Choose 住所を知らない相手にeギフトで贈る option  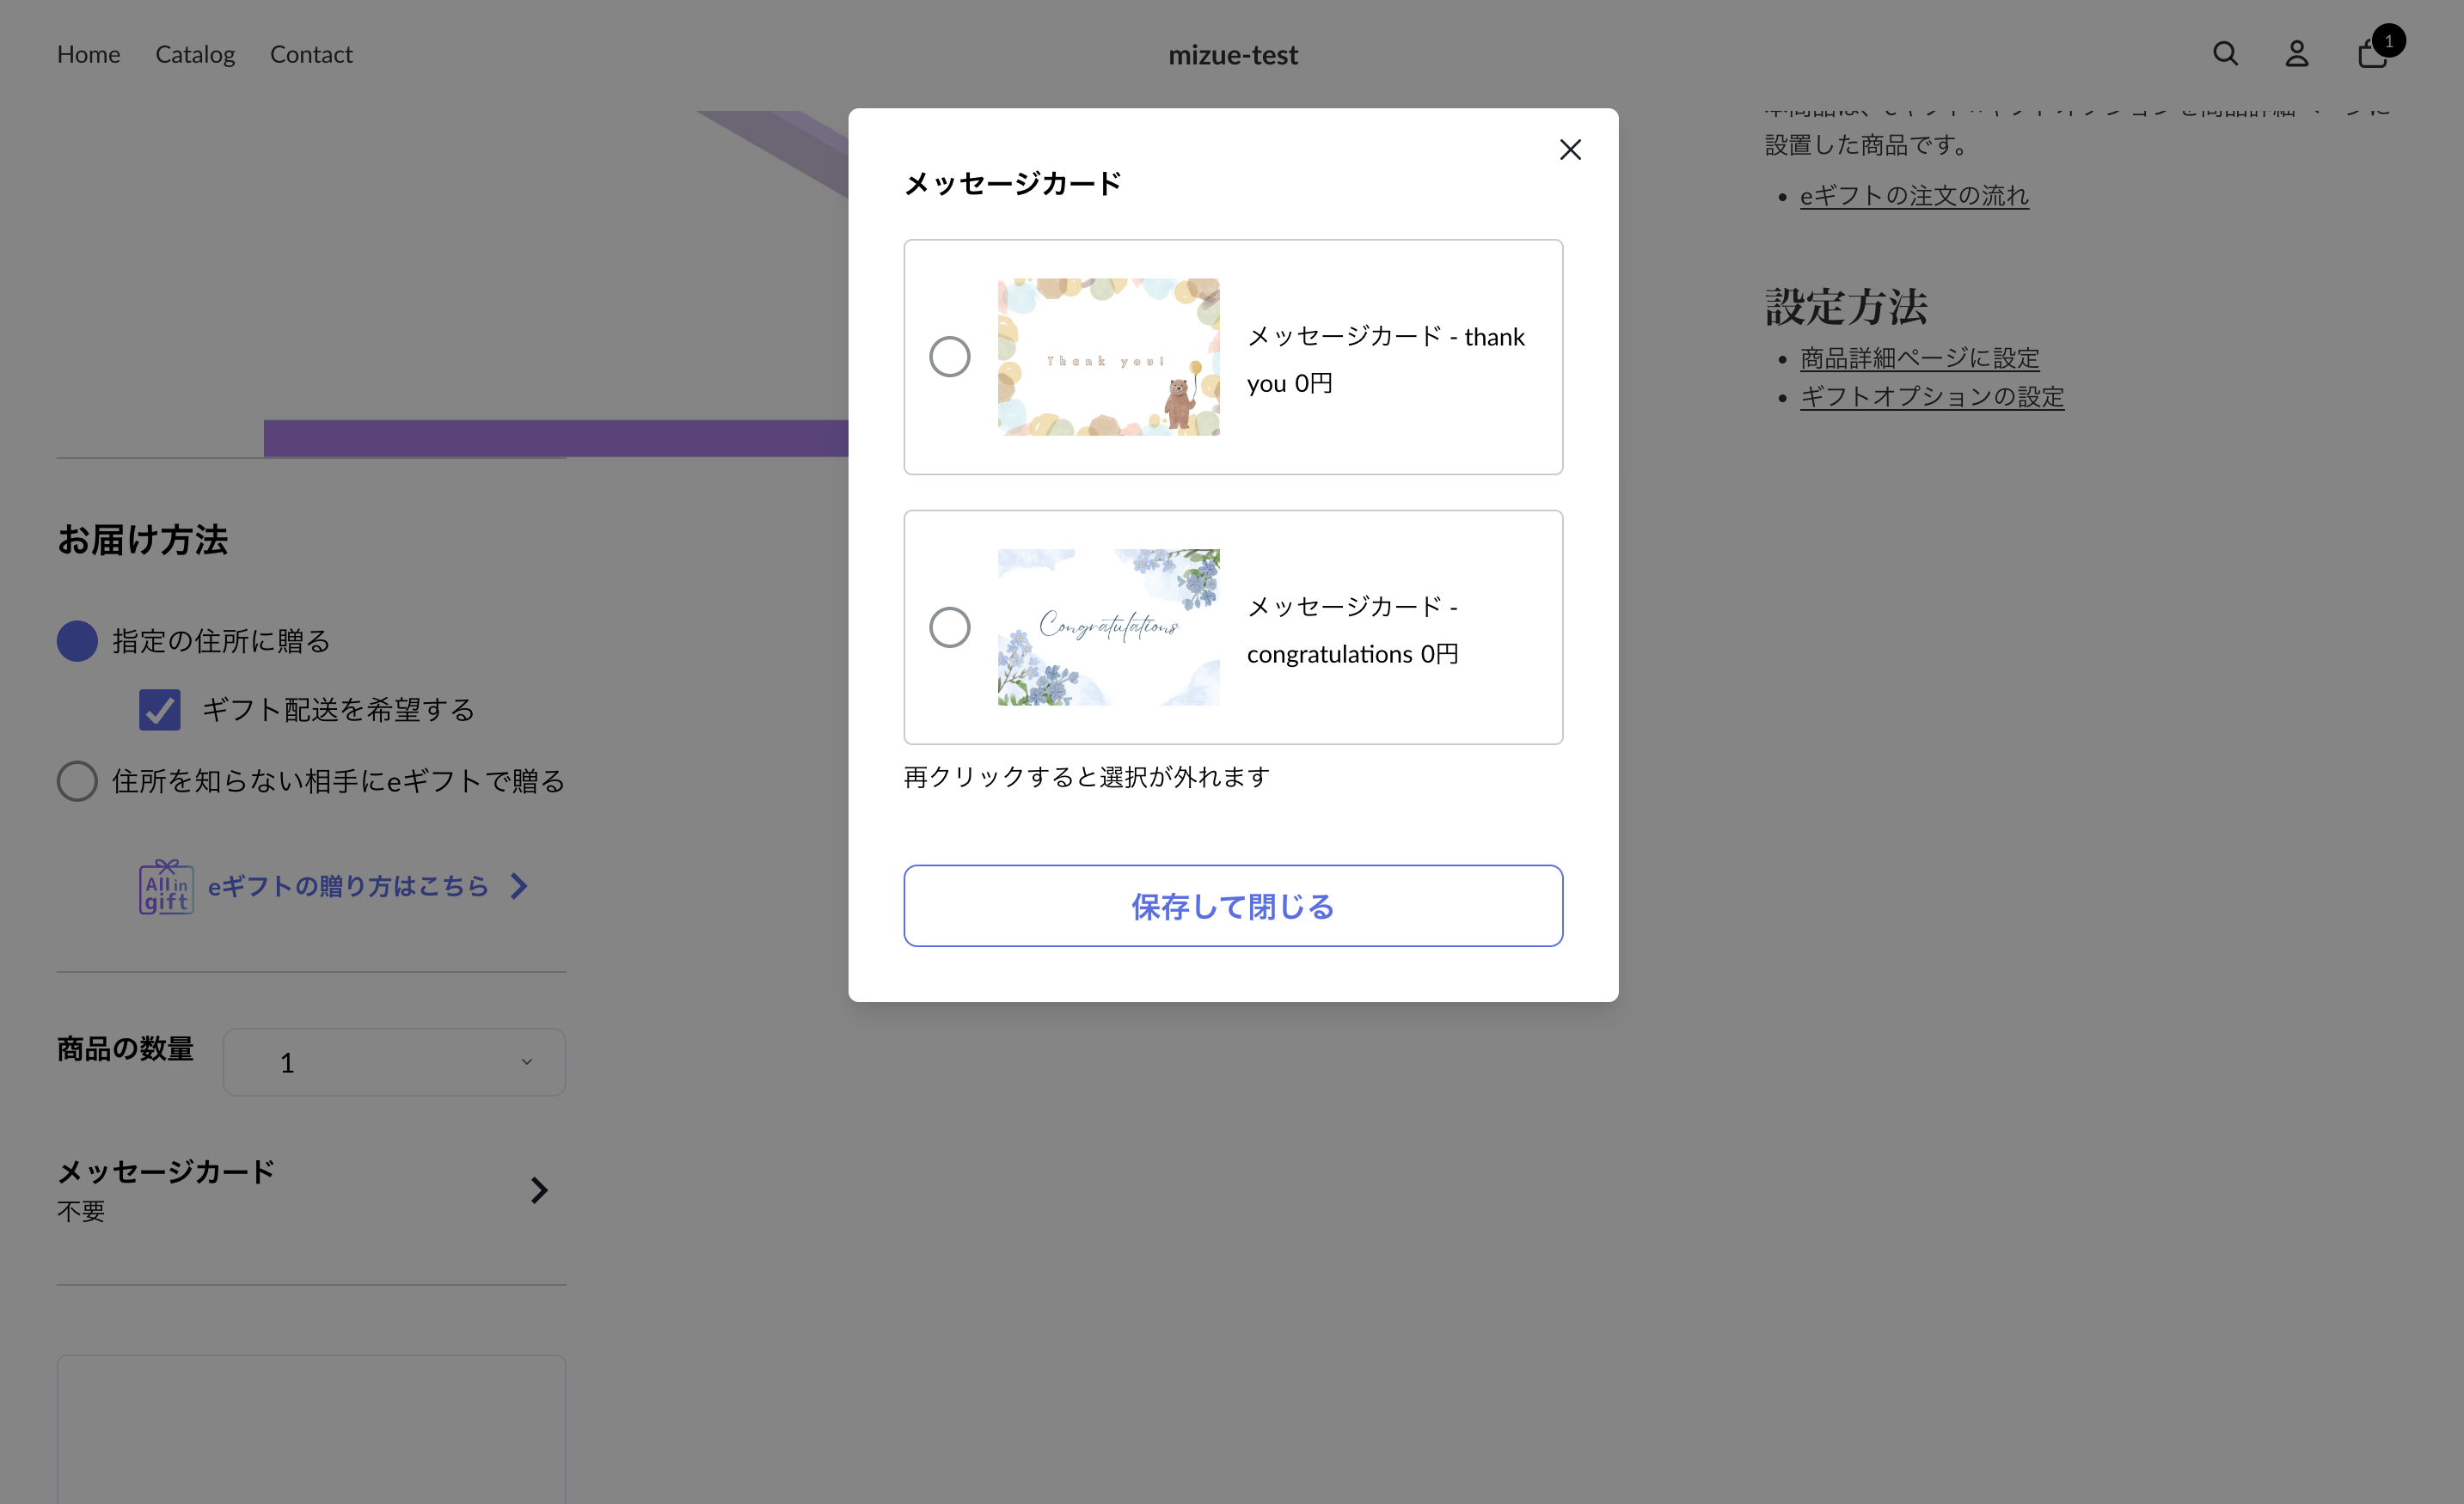77,781
